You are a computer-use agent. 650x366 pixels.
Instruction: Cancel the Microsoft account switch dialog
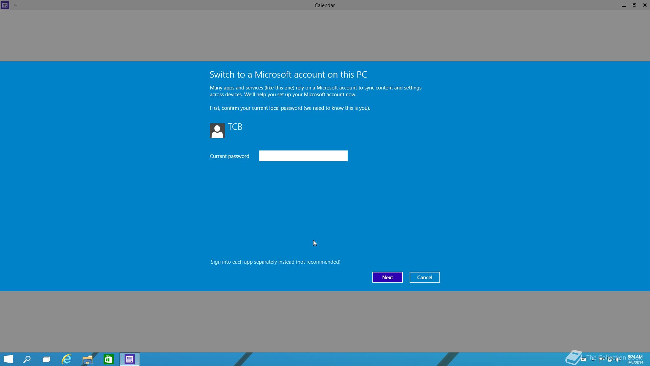pyautogui.click(x=425, y=277)
